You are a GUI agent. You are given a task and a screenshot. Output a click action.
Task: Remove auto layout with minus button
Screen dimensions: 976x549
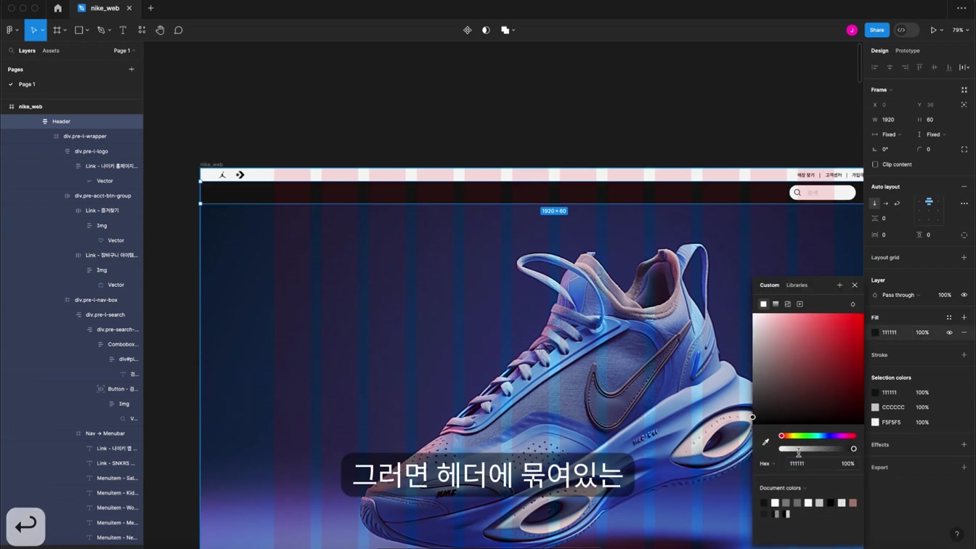tap(964, 187)
